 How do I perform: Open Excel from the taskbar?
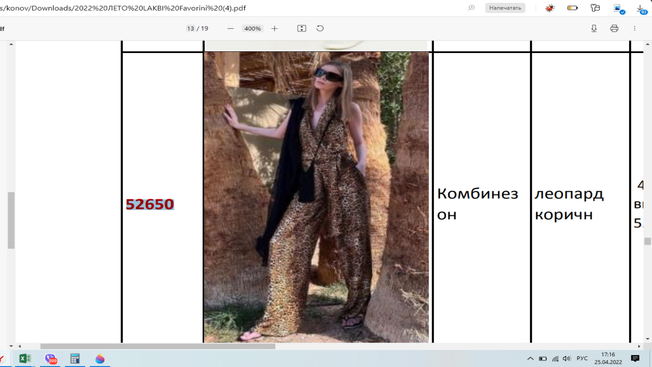point(25,358)
